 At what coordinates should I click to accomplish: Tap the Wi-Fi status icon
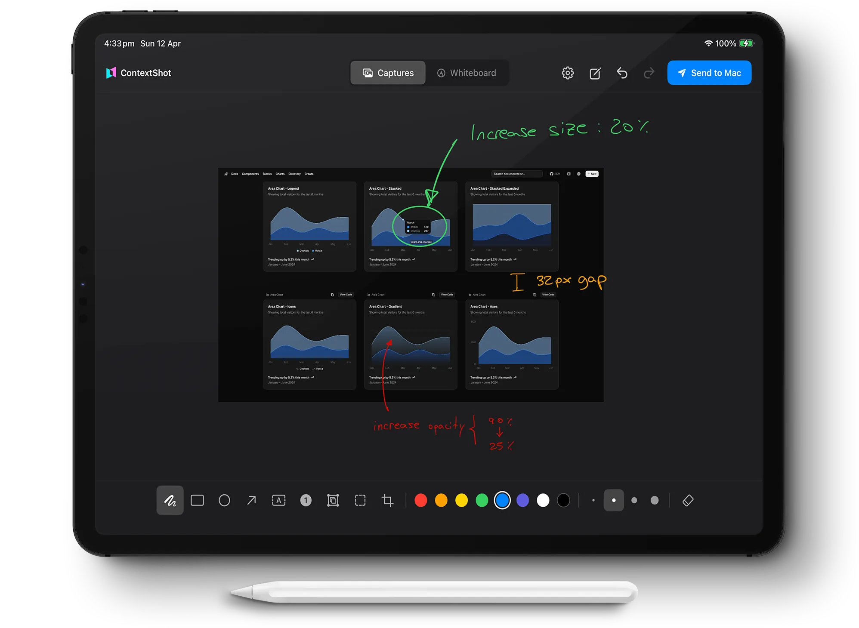click(708, 43)
